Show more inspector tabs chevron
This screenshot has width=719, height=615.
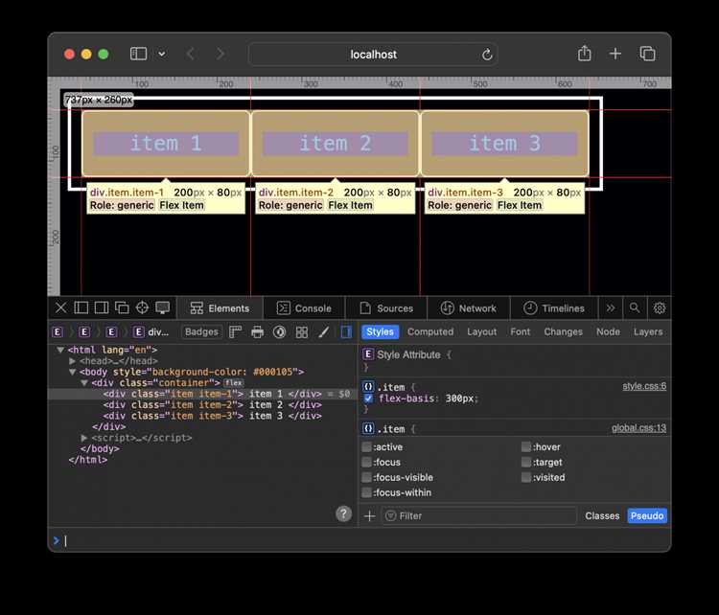click(x=611, y=307)
